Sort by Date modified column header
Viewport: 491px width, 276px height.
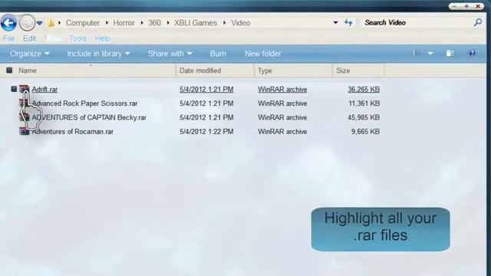pos(200,71)
